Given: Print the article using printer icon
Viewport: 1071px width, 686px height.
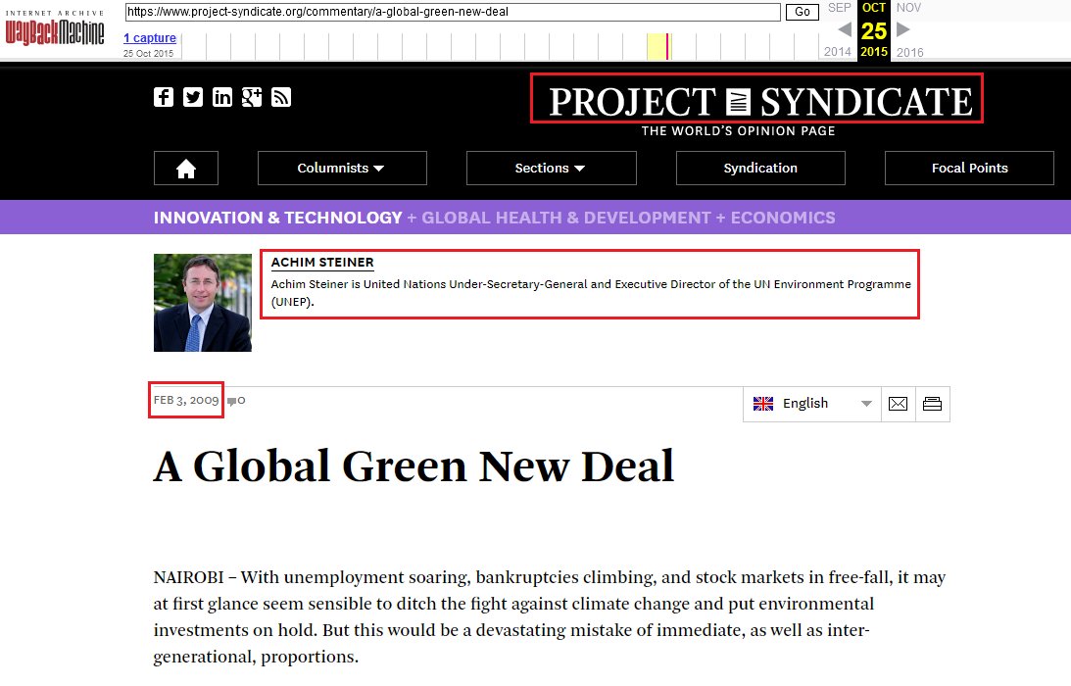Looking at the screenshot, I should 932,404.
